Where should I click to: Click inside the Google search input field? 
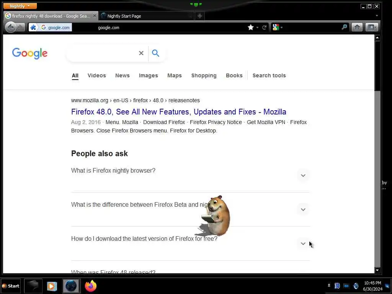coord(103,53)
